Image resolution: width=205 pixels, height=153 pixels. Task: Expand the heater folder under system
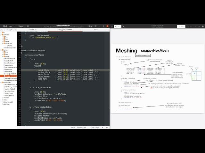3,56
